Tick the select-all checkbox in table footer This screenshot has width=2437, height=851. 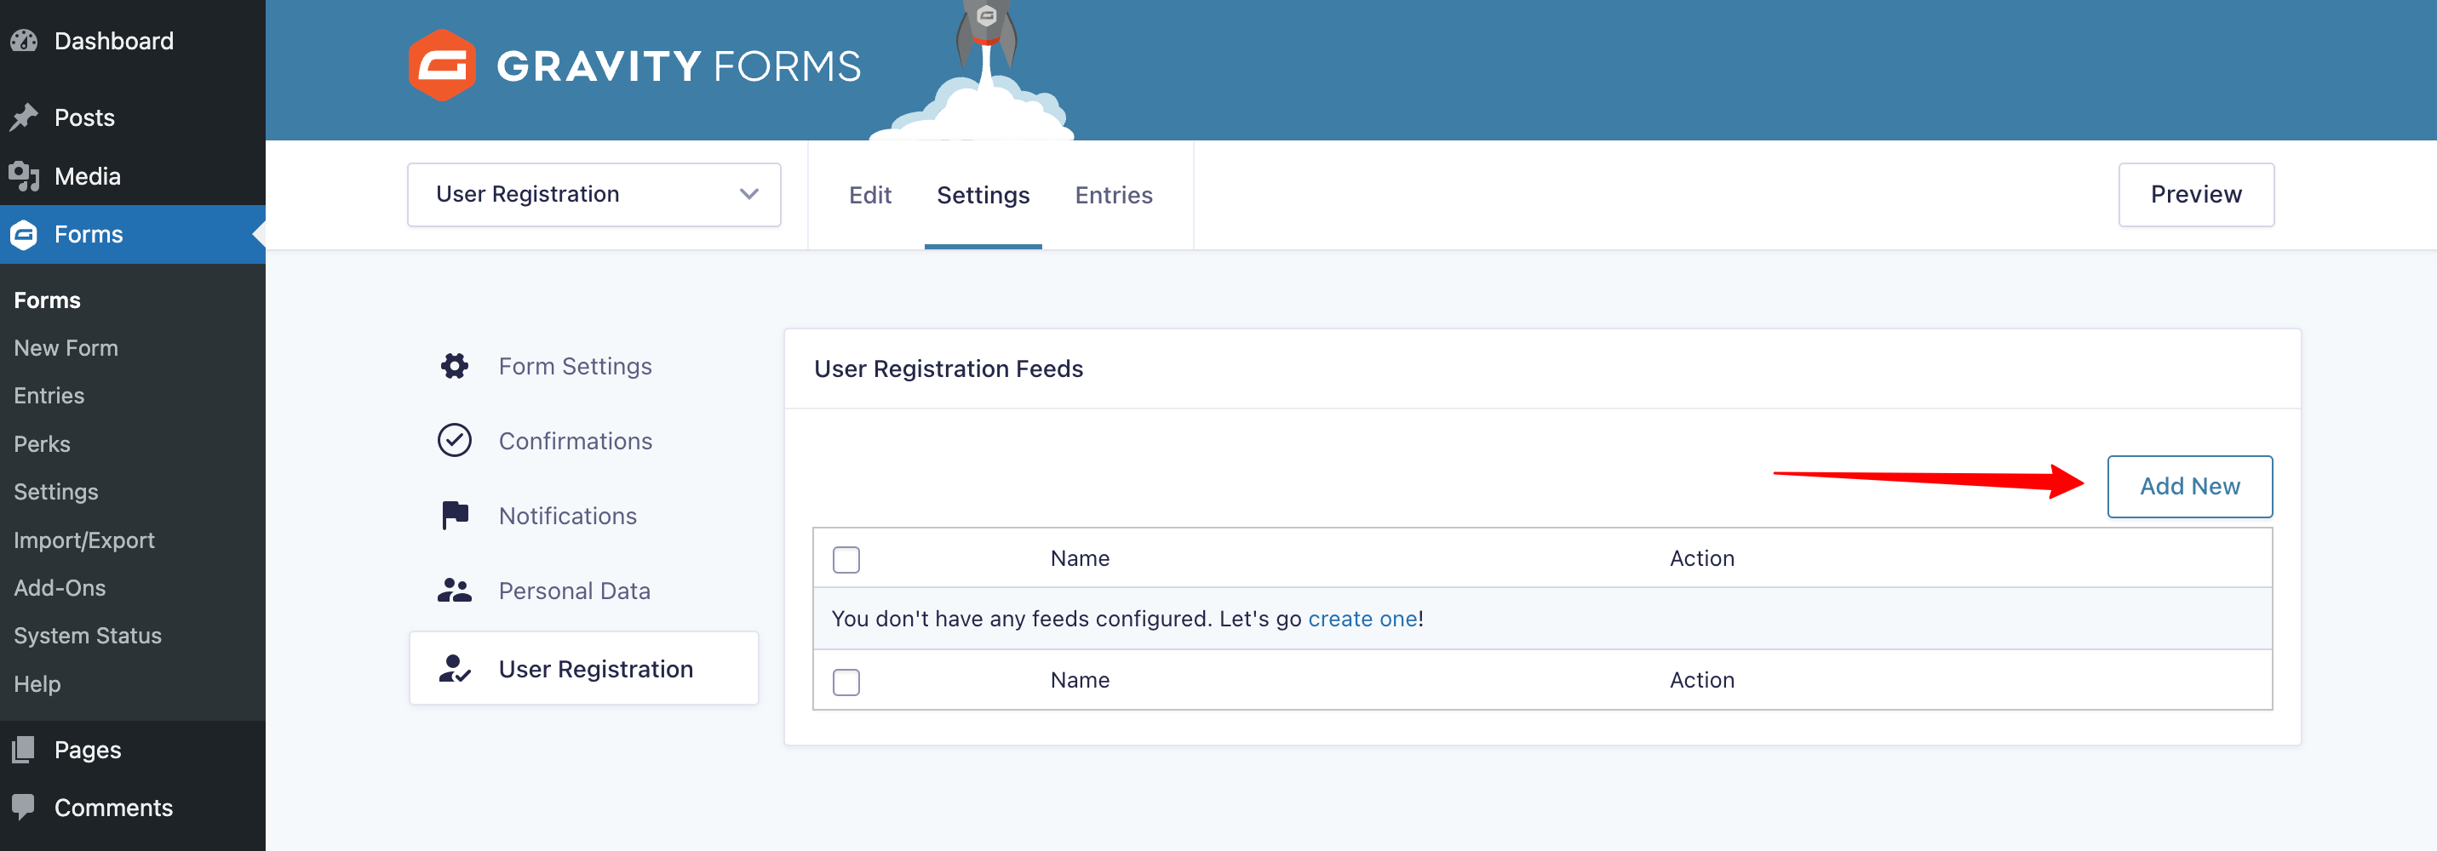point(846,682)
